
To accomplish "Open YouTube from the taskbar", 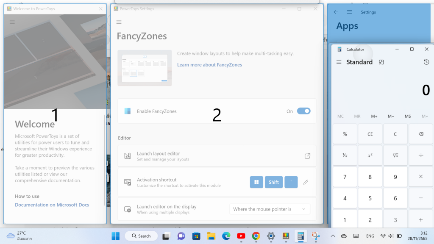I will coord(241,236).
